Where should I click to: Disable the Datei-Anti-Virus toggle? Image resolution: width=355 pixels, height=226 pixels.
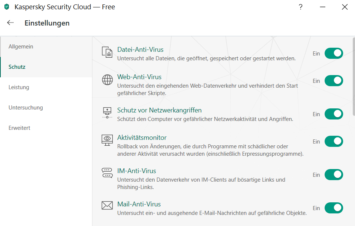coord(333,53)
